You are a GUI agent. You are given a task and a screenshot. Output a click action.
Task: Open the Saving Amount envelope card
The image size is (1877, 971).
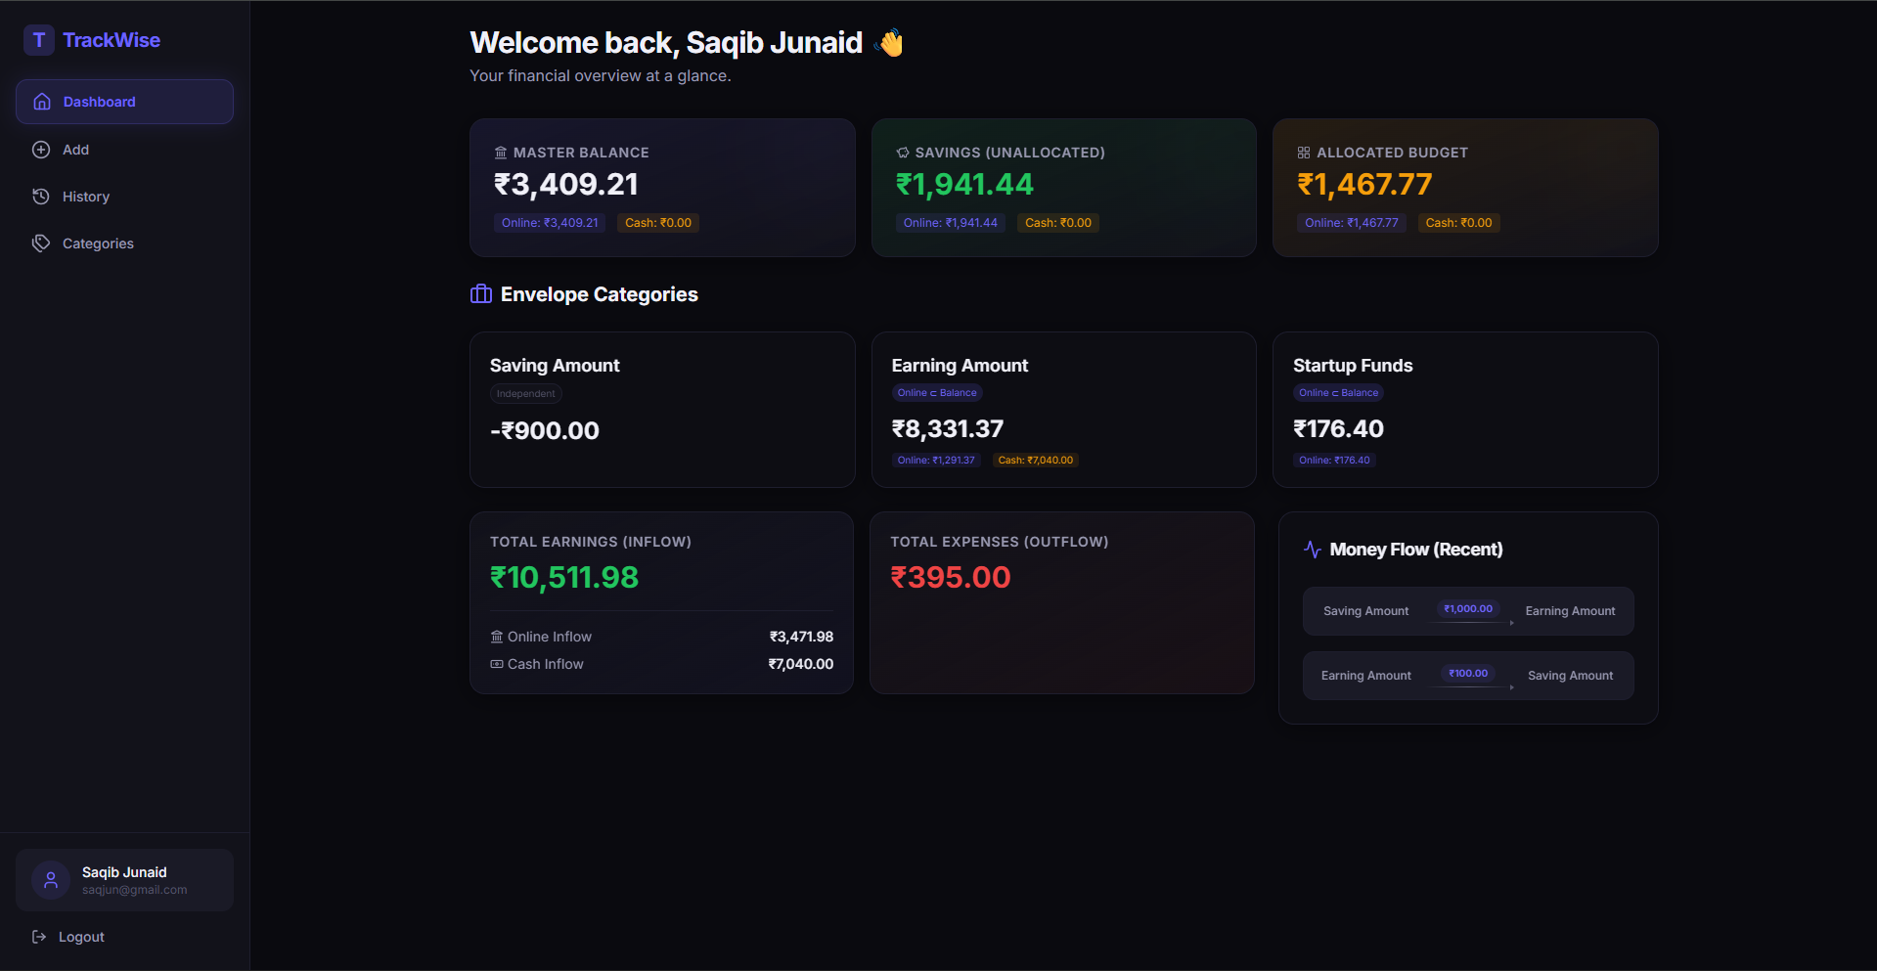(x=662, y=410)
